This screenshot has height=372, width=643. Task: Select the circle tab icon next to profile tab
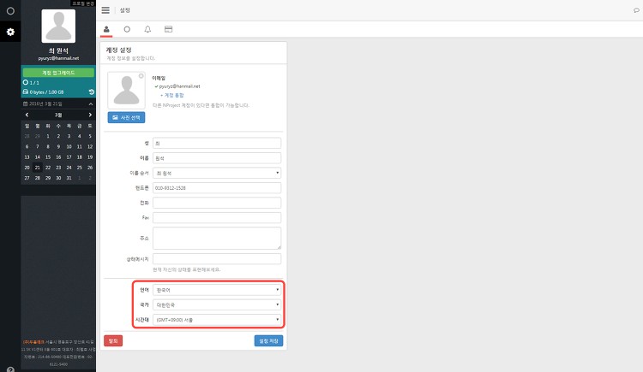click(127, 29)
